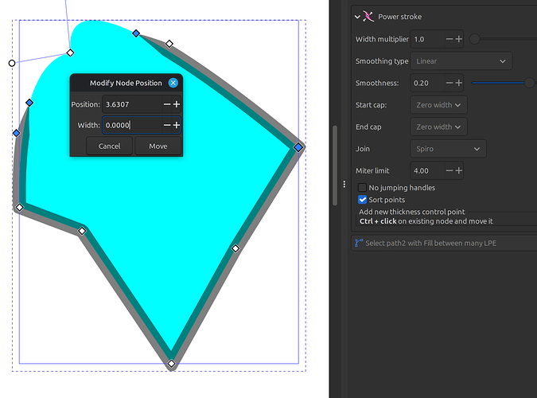Click the Add new thickness control point text

coord(412,212)
